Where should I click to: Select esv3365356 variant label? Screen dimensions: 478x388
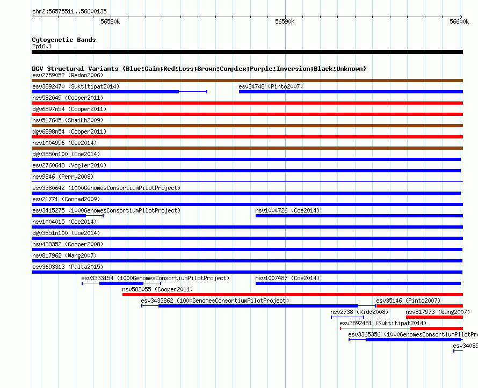click(413, 334)
